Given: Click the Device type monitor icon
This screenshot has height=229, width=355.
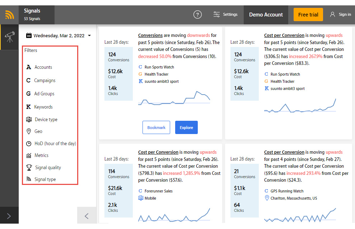Looking at the screenshot, I should 29,119.
